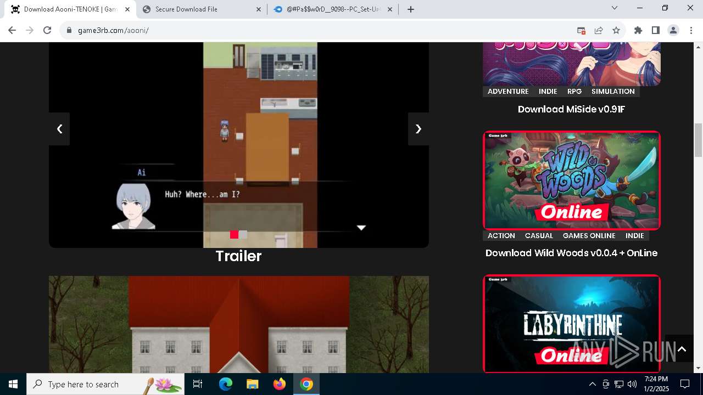
Task: Open the INDIE tag under Wild Woods
Action: [634, 236]
